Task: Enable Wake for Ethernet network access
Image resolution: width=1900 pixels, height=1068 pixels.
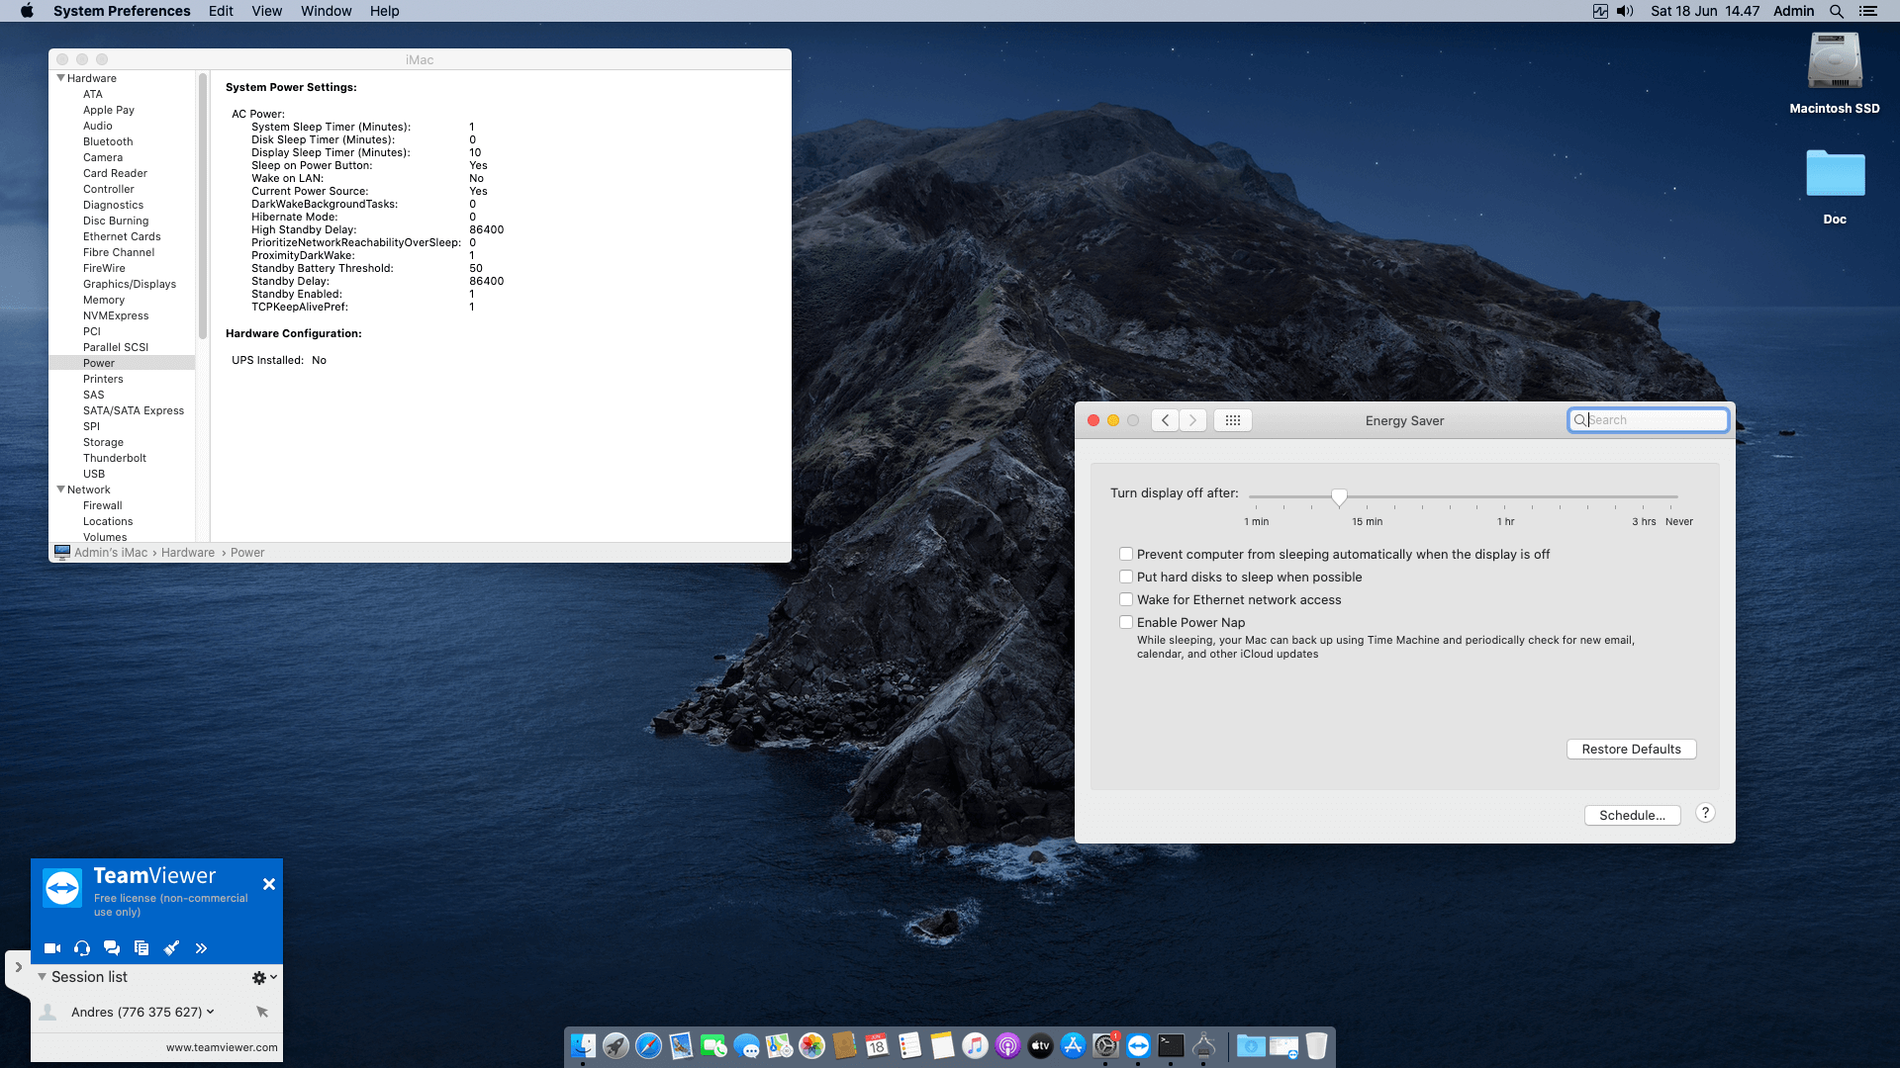Action: point(1126,599)
